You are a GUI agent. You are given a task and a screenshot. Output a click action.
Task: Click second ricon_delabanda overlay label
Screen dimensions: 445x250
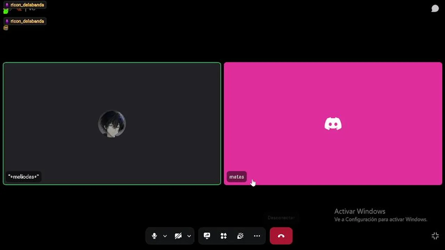click(x=25, y=21)
